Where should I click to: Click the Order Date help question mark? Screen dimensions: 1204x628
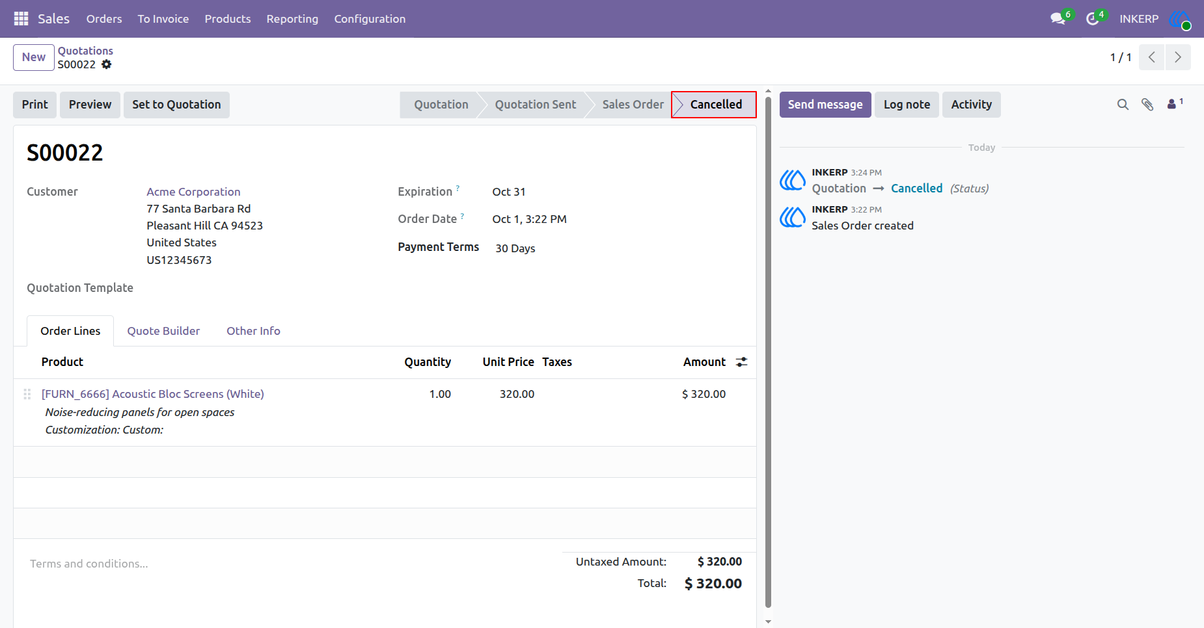tap(462, 216)
